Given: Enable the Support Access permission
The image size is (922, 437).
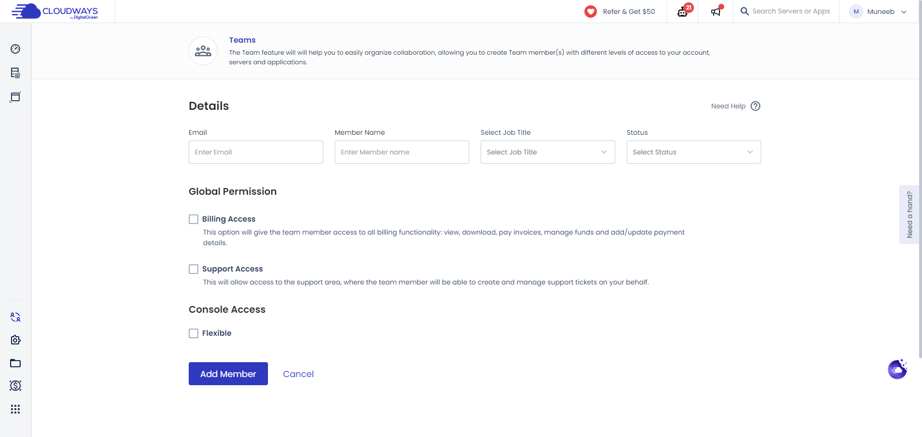Looking at the screenshot, I should pyautogui.click(x=194, y=269).
